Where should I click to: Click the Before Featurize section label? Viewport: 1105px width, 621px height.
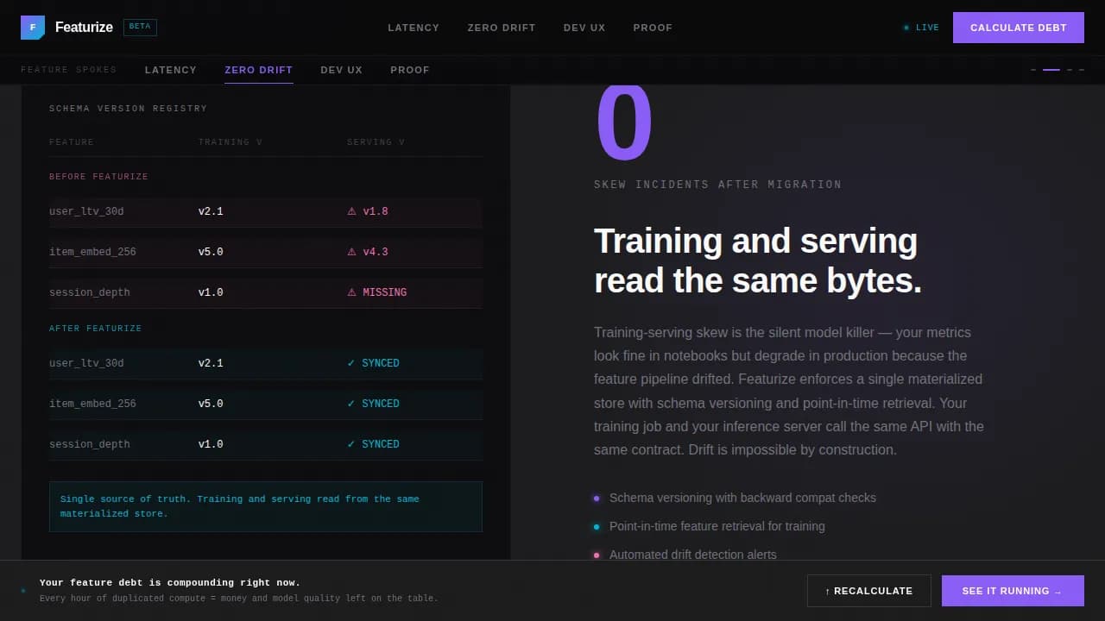98,177
